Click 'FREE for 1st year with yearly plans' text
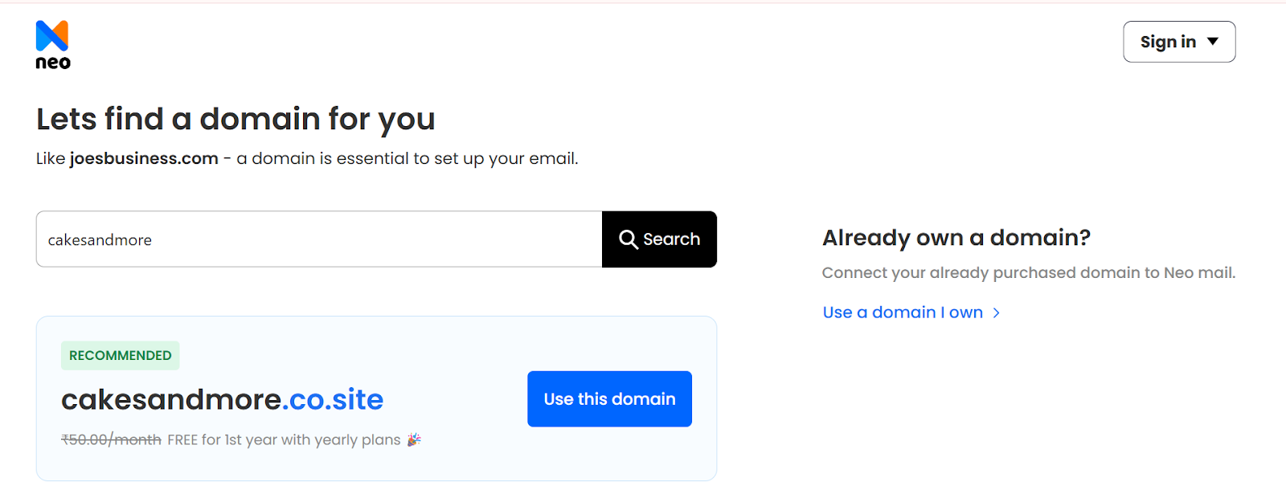 point(284,439)
